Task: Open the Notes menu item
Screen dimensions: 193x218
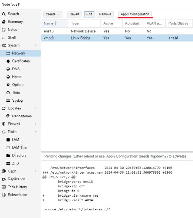Action: click(x=20, y=30)
